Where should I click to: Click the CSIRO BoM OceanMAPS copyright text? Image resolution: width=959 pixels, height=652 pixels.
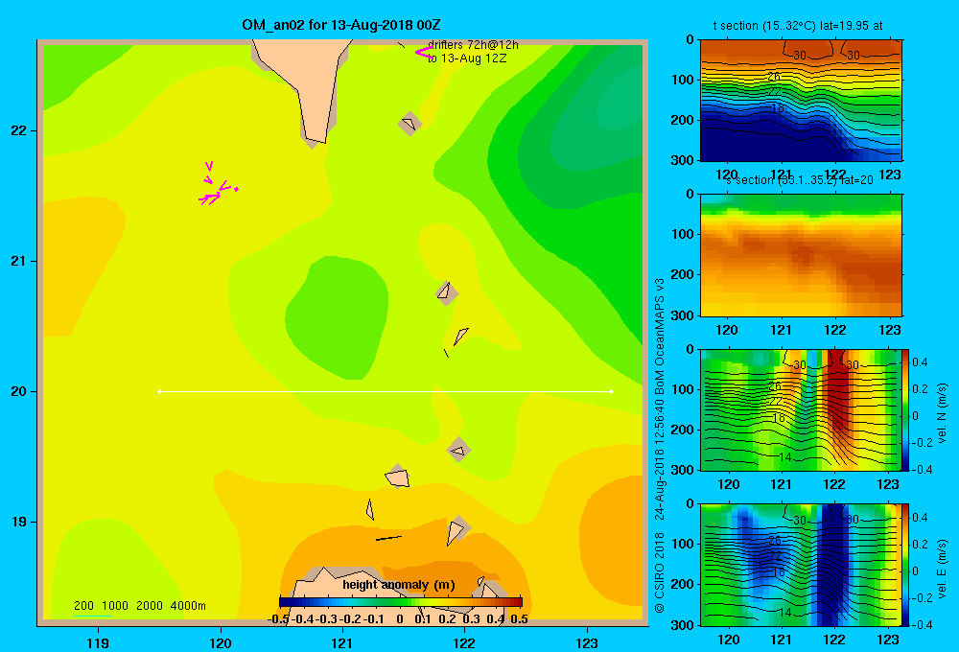click(x=660, y=445)
